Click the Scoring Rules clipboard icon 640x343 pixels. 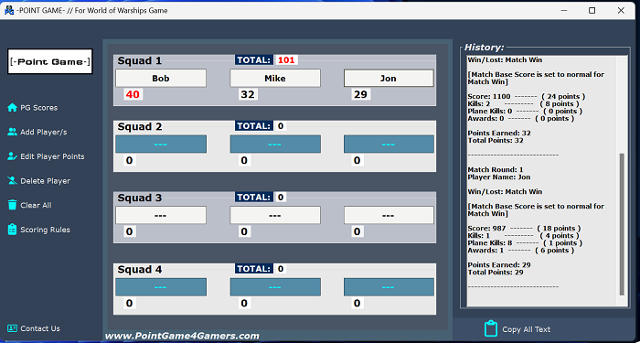pyautogui.click(x=12, y=230)
